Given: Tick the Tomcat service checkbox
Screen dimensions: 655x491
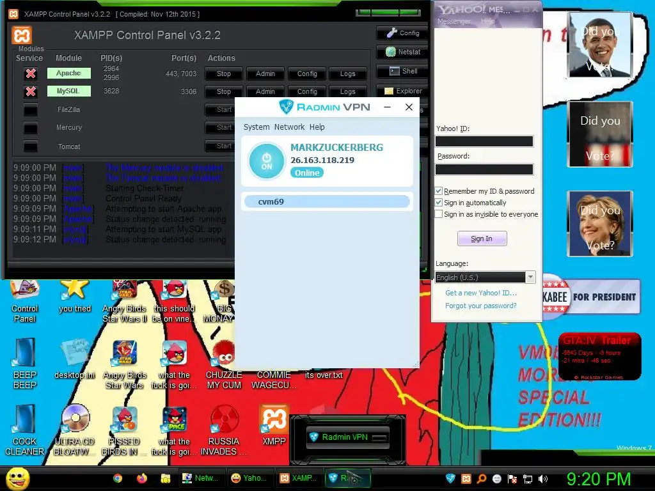Looking at the screenshot, I should [31, 146].
